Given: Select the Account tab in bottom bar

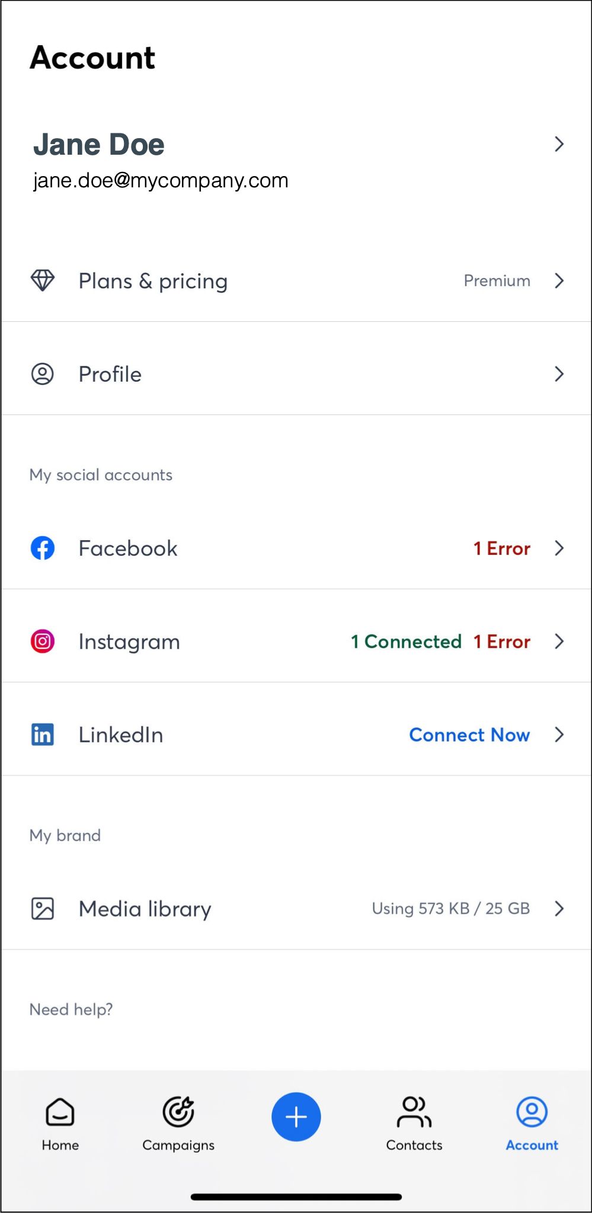Looking at the screenshot, I should [x=532, y=1122].
